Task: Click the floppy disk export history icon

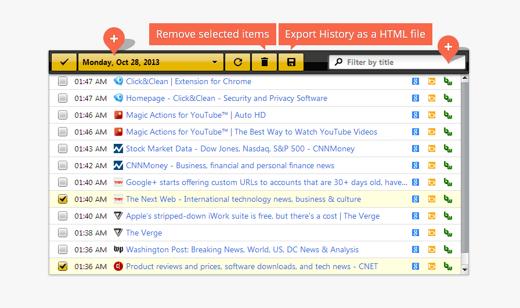Action: point(291,62)
